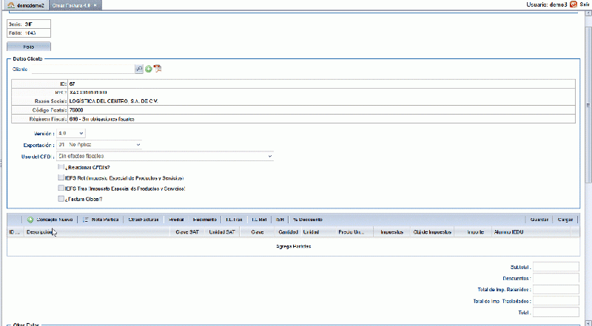Screen dimensions: 592x326
Task: Open the PDF icon beside client field
Action: pos(158,69)
